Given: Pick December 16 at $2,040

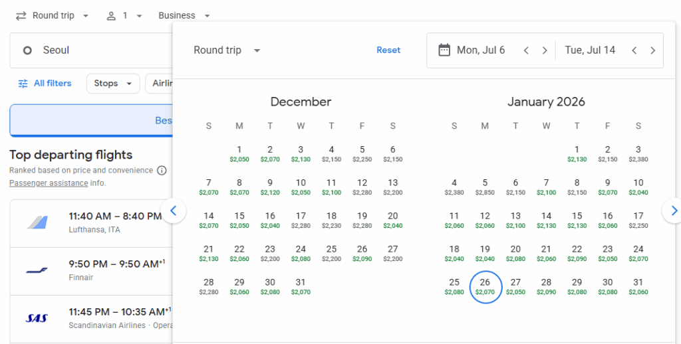Looking at the screenshot, I should [x=270, y=220].
